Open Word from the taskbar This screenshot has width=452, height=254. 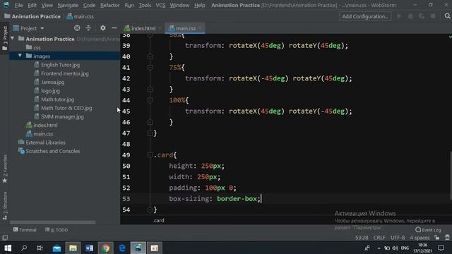[90, 248]
